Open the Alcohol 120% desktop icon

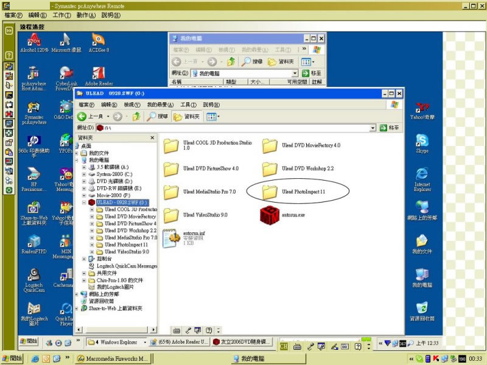tap(34, 43)
